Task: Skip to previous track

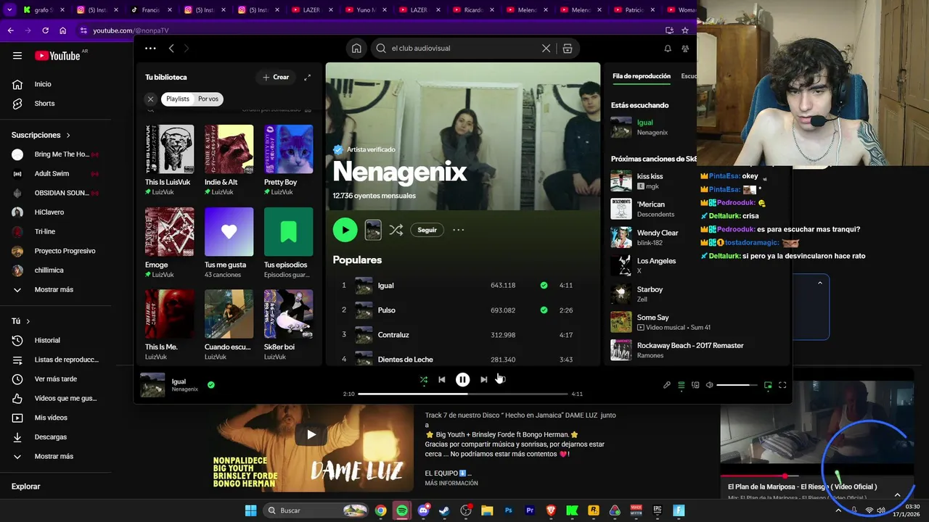Action: pyautogui.click(x=441, y=379)
